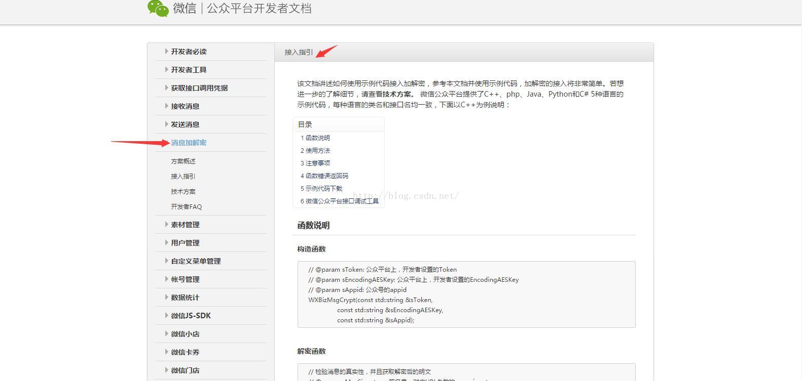Screen dimensions: 802x381
Task: Open the 技术方案 sidebar sub-page
Action: tap(183, 192)
